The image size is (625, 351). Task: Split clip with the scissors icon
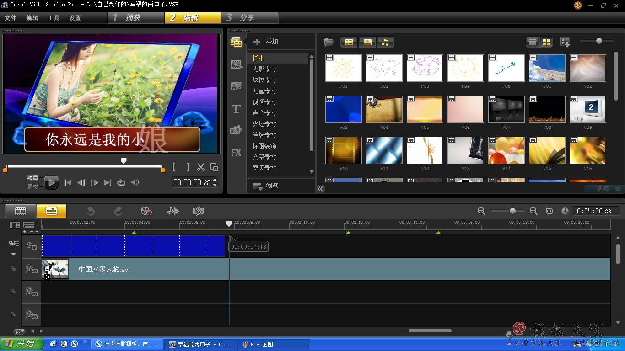(x=200, y=167)
